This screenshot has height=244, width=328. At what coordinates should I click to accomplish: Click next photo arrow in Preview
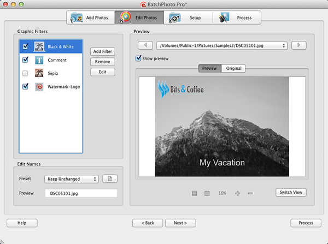[x=298, y=46]
